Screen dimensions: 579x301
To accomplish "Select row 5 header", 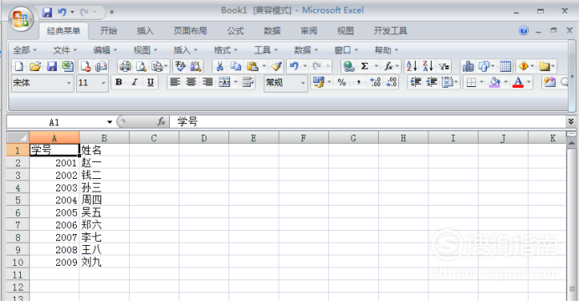I will coord(18,200).
